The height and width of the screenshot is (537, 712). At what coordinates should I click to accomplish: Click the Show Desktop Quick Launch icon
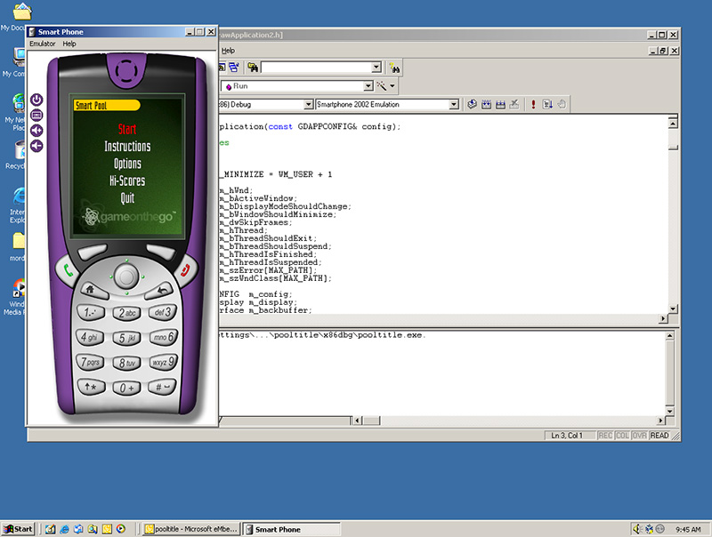51,529
